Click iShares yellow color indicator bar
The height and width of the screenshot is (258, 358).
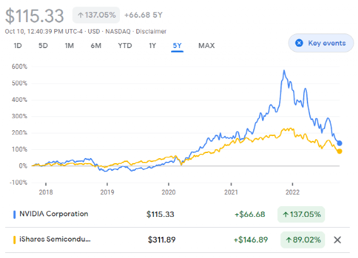[15, 240]
